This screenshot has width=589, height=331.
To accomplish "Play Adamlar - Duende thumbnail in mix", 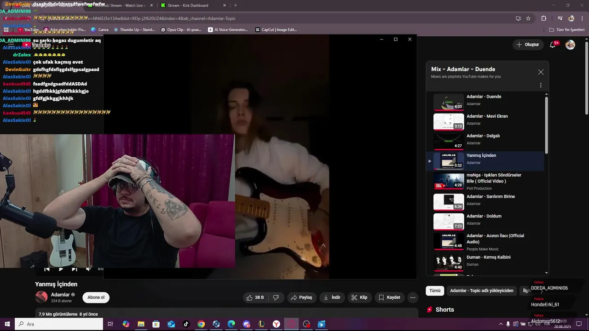I will pyautogui.click(x=449, y=102).
